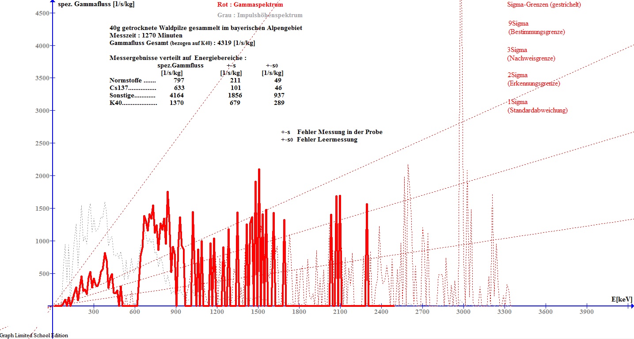The image size is (634, 339).
Task: Click the value 797 in Normstoffe row
Action: [179, 81]
